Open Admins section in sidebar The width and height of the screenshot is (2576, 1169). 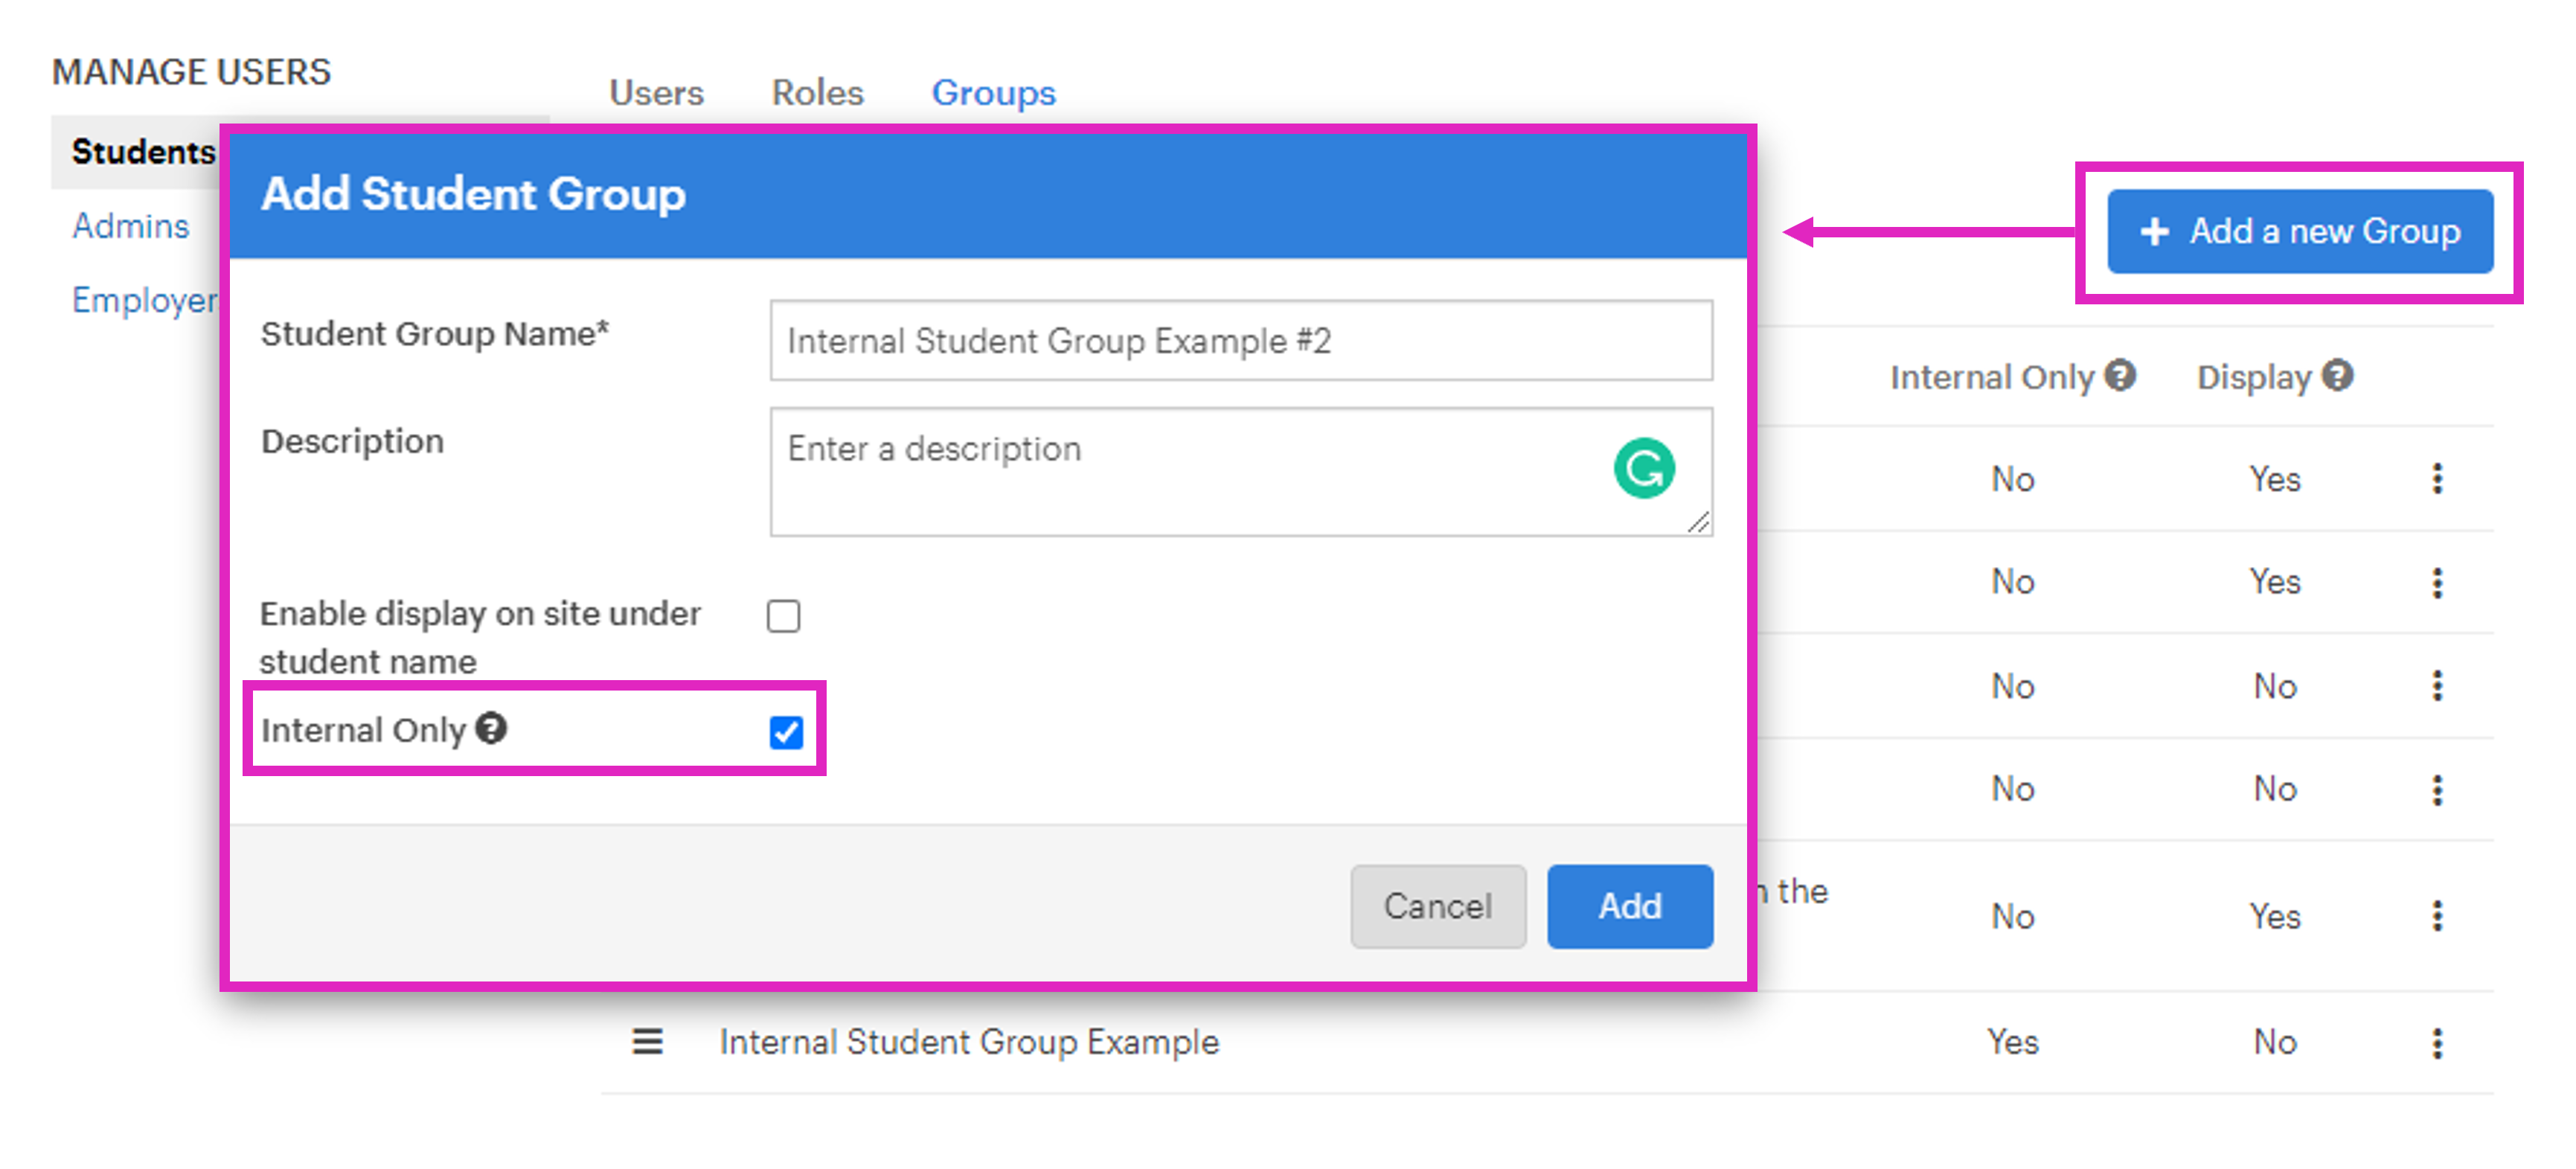point(130,226)
